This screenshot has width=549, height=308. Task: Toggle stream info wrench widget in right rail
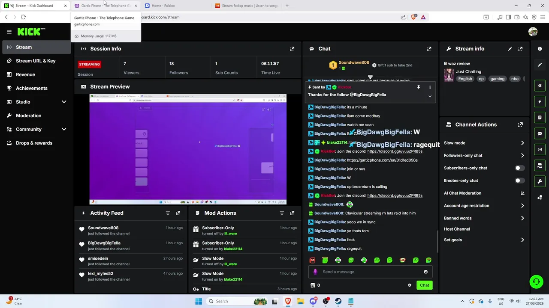pyautogui.click(x=540, y=181)
